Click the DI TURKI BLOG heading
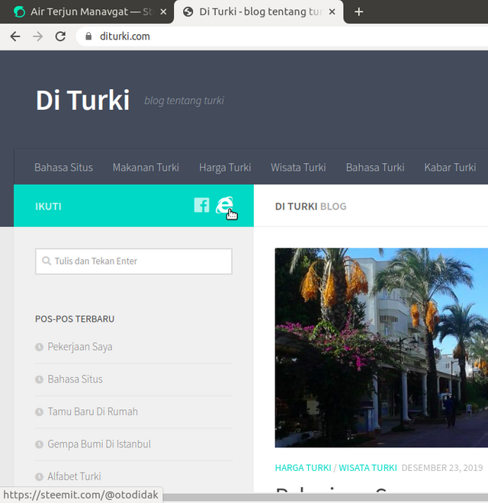 tap(311, 207)
